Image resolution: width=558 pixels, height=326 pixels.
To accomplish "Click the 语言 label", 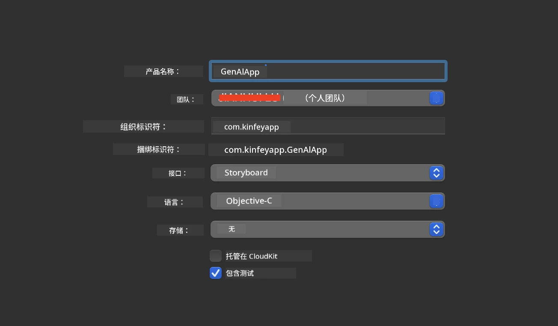I will (x=174, y=202).
